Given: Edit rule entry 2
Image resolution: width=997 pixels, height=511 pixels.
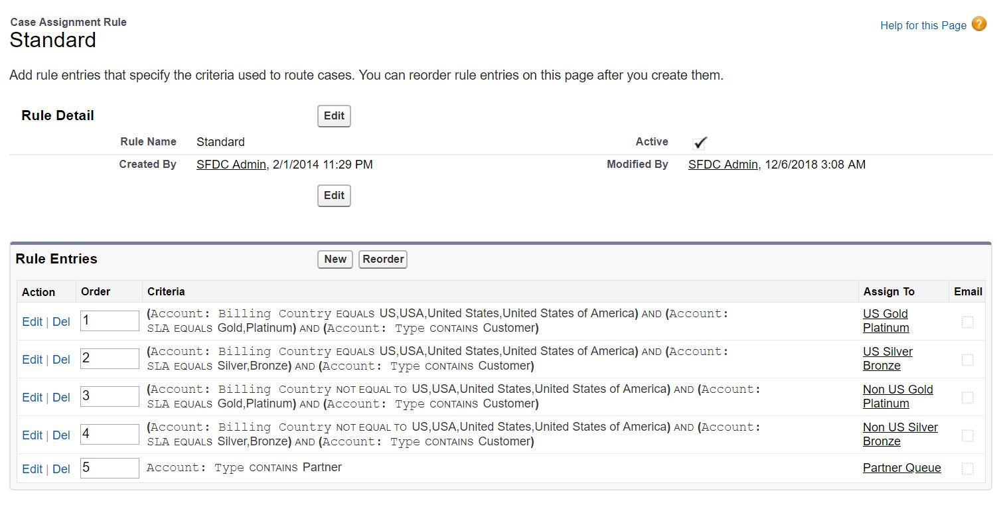Looking at the screenshot, I should coord(32,360).
